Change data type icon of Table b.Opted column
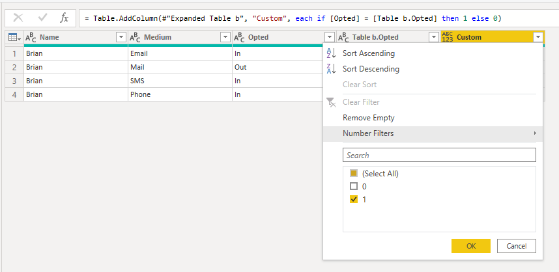 [343, 37]
